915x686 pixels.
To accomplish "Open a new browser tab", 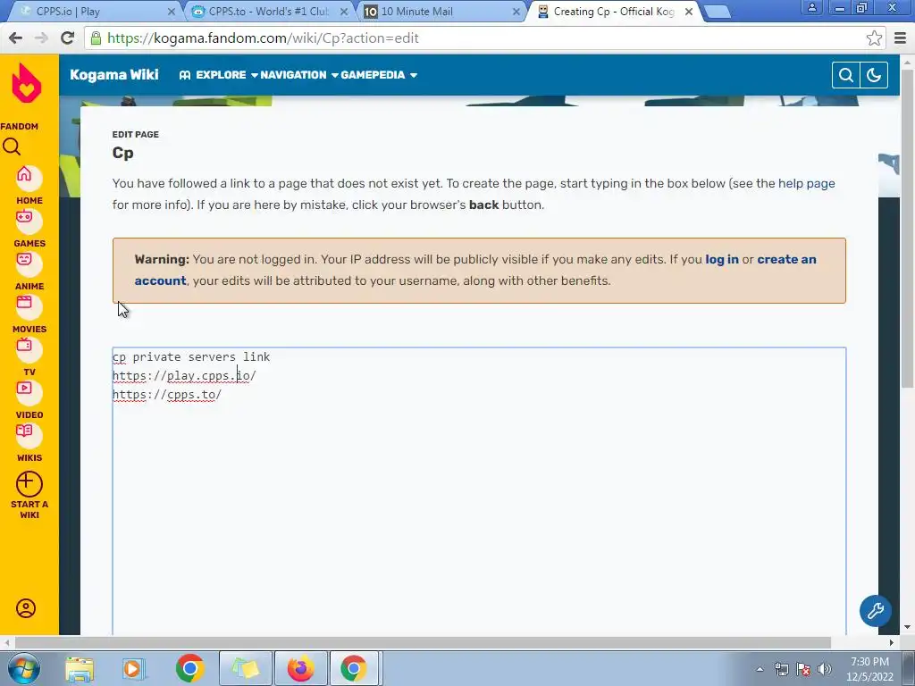I will click(x=718, y=13).
